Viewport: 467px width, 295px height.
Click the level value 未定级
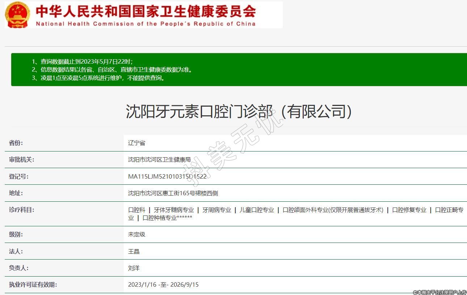pos(136,234)
